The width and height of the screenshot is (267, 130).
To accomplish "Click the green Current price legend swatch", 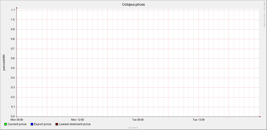I will pyautogui.click(x=6, y=124).
